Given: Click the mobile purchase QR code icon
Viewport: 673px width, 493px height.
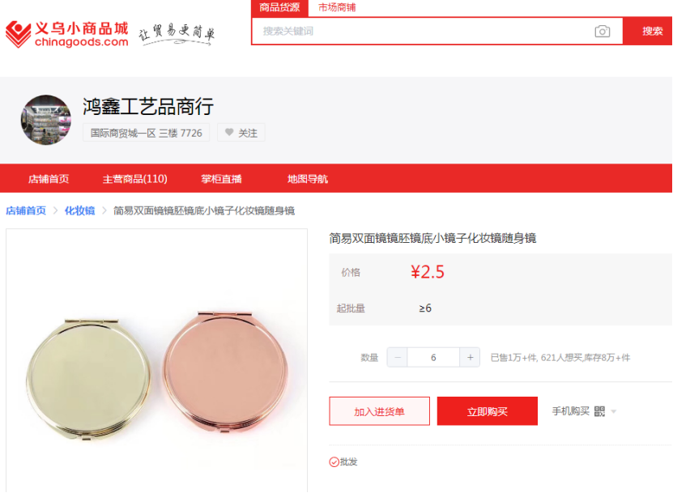Looking at the screenshot, I should click(x=599, y=411).
